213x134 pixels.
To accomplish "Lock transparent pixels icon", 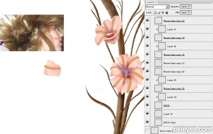I will (155, 13).
